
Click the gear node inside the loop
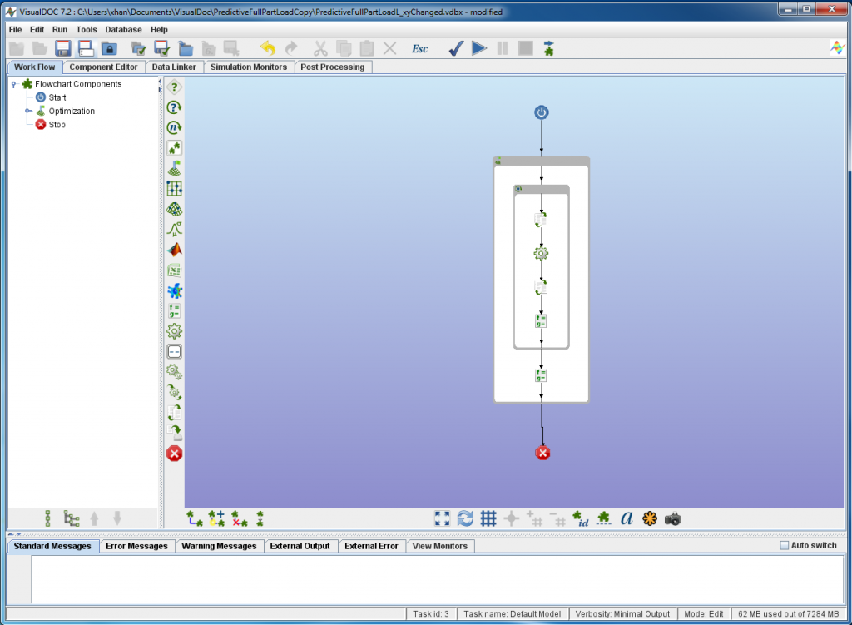tap(541, 253)
